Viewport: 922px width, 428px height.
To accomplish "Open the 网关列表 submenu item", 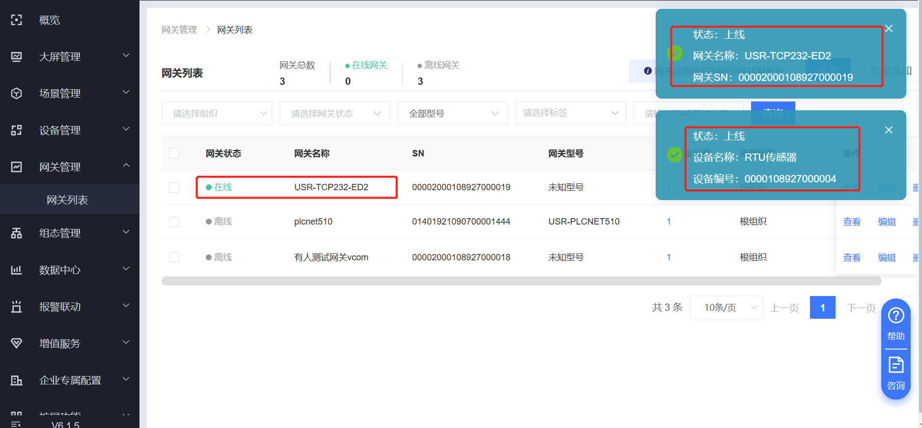I will 67,200.
